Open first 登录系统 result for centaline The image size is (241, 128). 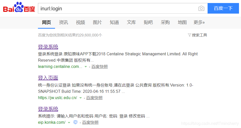click(x=48, y=47)
